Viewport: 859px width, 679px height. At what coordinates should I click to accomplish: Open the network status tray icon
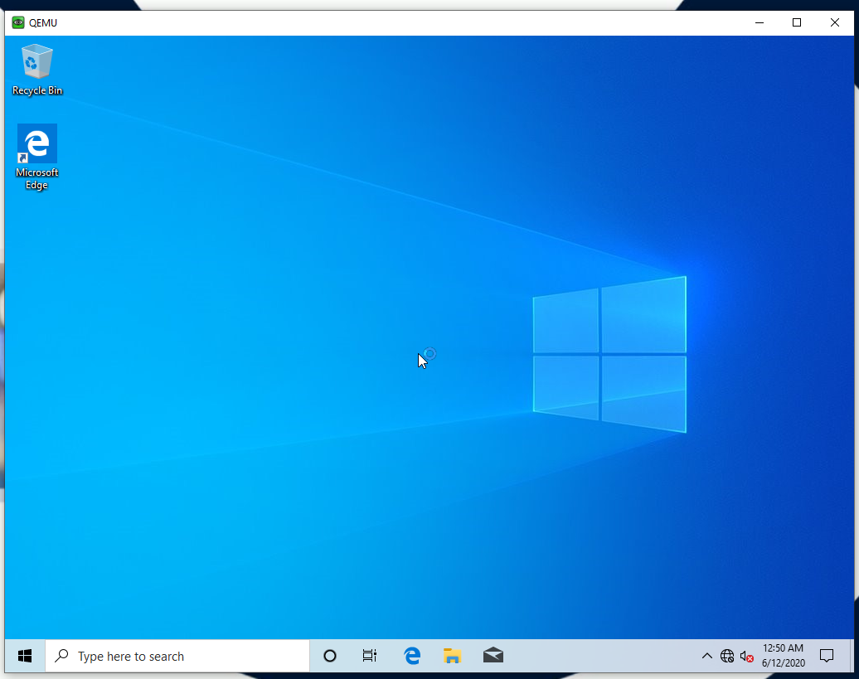click(727, 656)
